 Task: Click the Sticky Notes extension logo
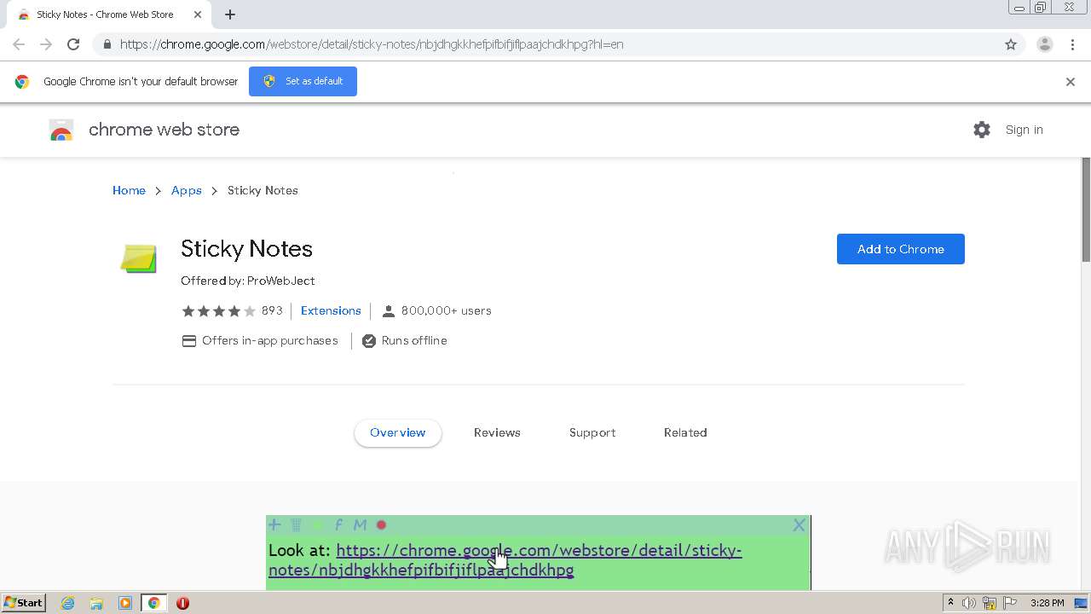[x=138, y=258]
